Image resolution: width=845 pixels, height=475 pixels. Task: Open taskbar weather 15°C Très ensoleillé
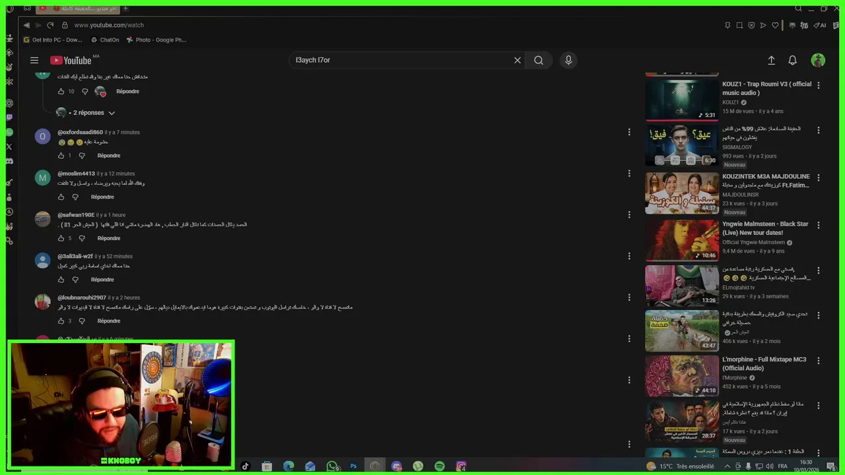pyautogui.click(x=681, y=466)
